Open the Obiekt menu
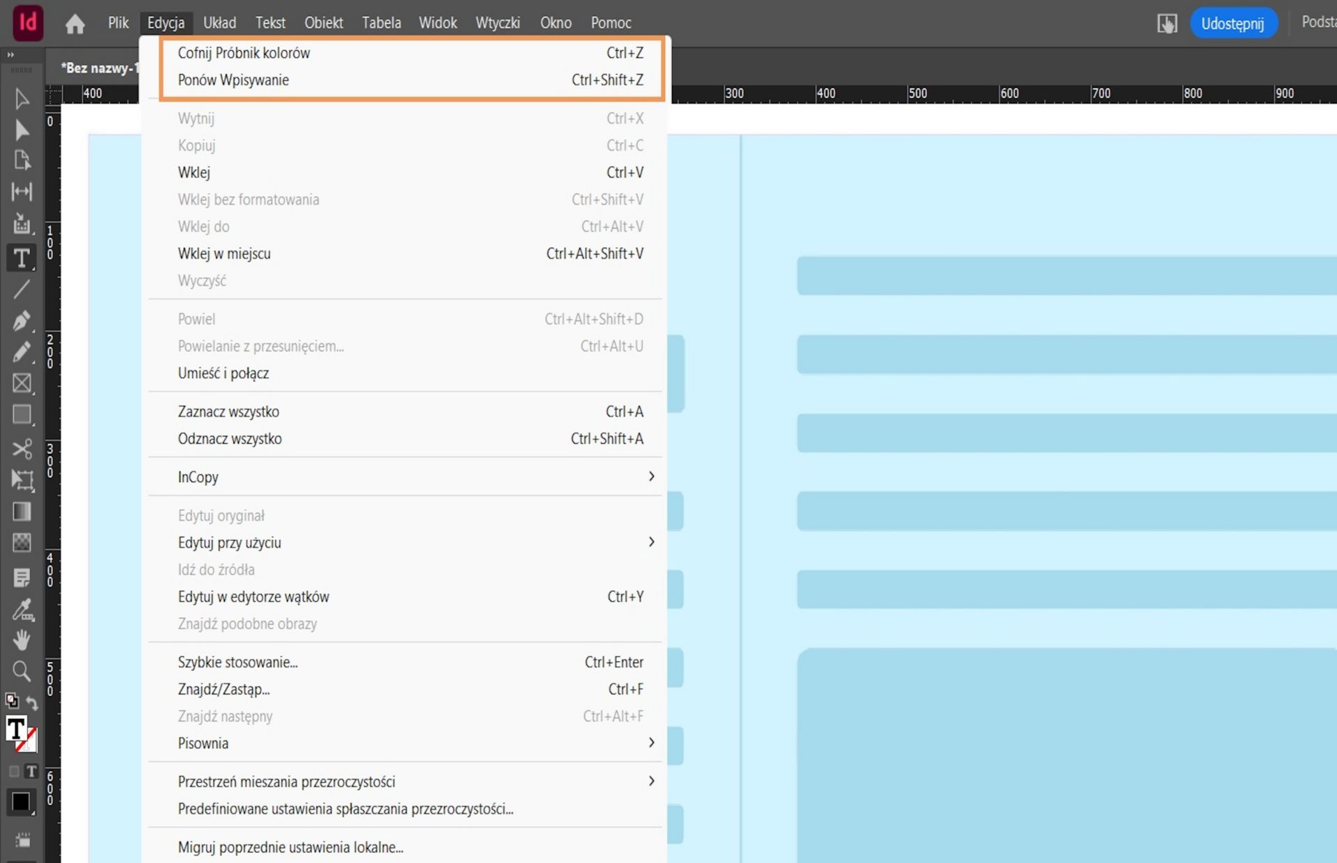Image resolution: width=1337 pixels, height=863 pixels. click(x=323, y=23)
